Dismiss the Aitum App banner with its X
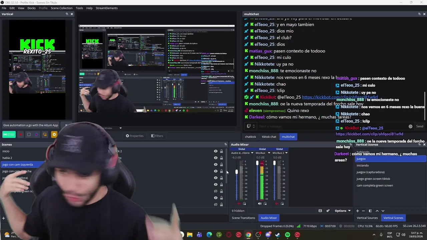Viewport: 427px width, 240px height. pos(66,125)
